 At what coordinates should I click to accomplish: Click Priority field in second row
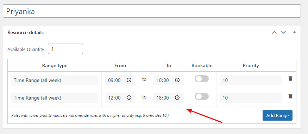pos(250,98)
